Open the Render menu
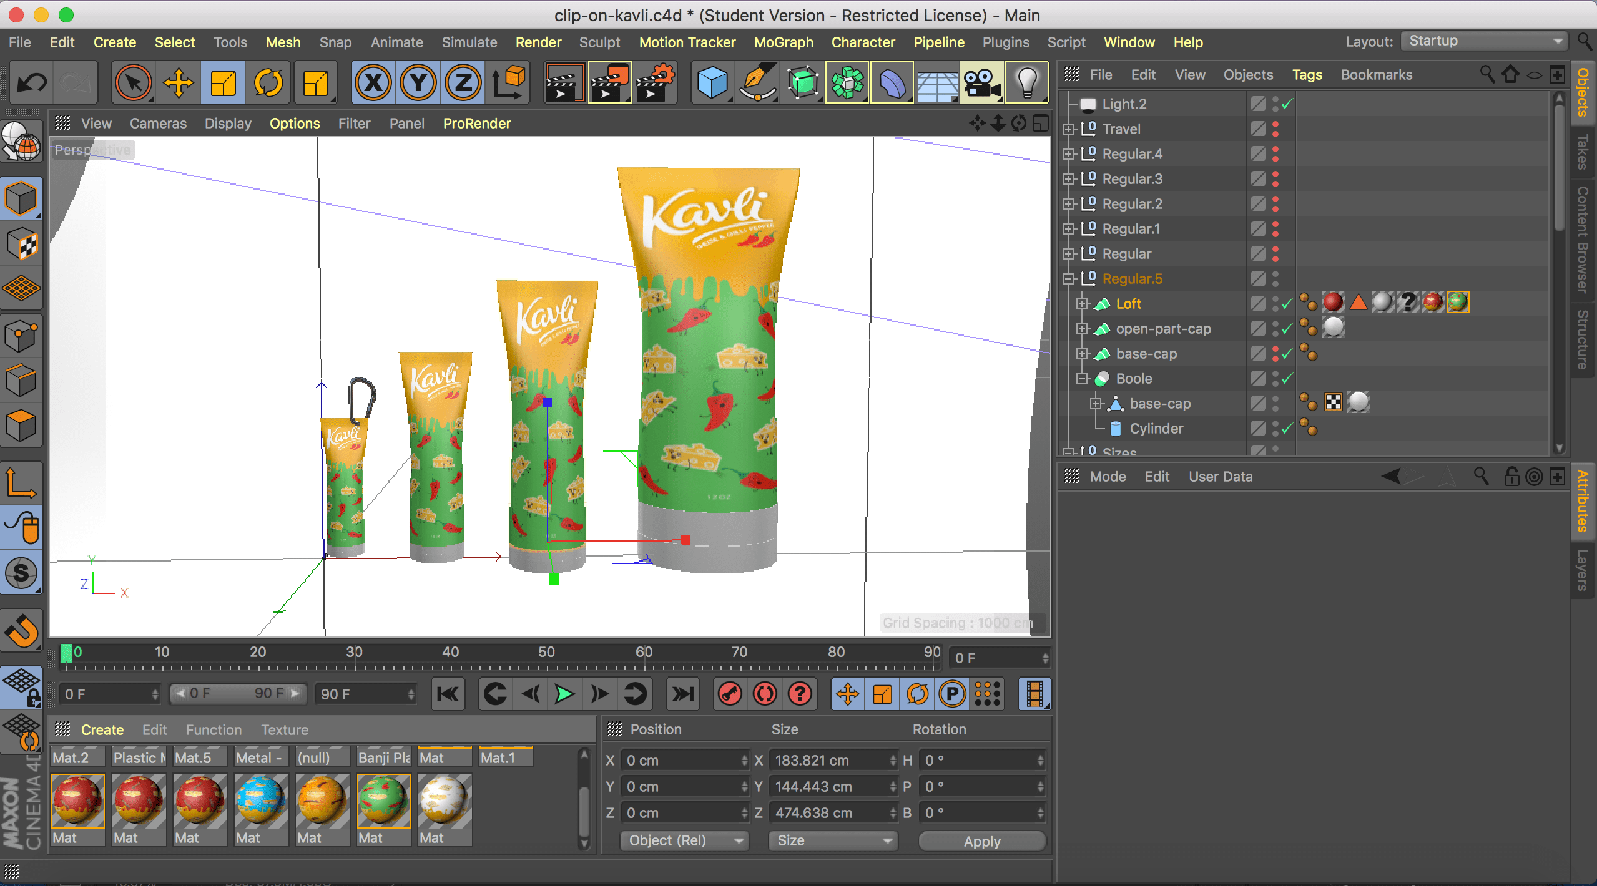This screenshot has width=1597, height=886. [538, 42]
